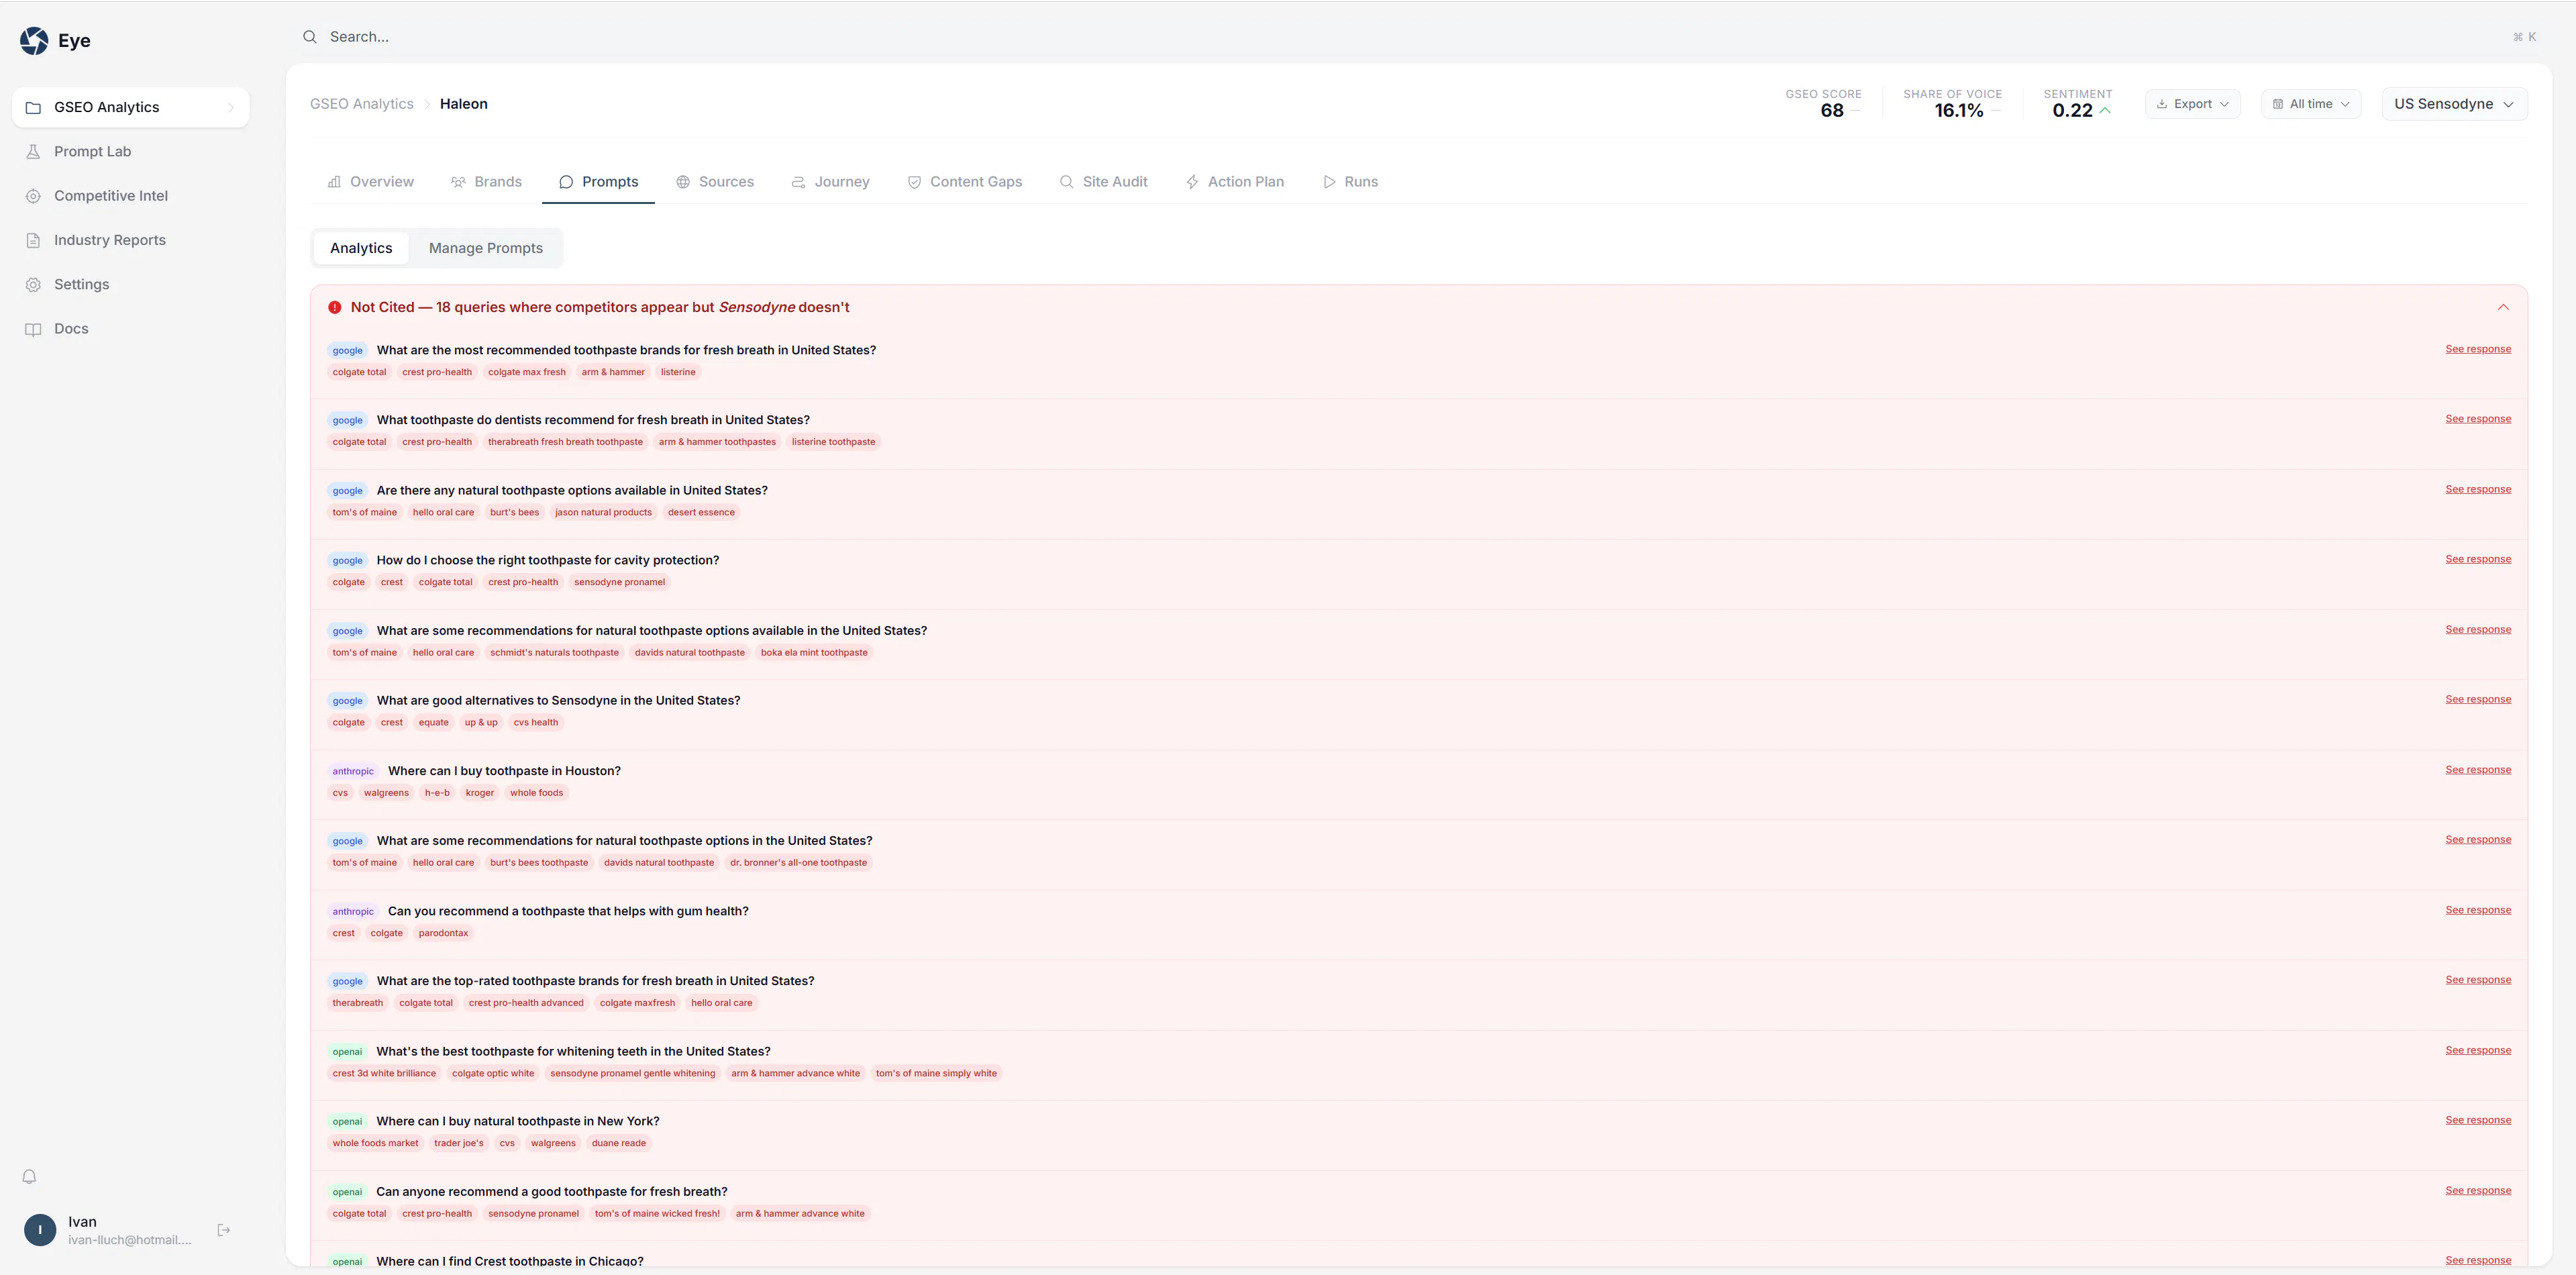The width and height of the screenshot is (2576, 1275).
Task: Click the tom's of maine wicked fresh! tag
Action: pos(657,1214)
